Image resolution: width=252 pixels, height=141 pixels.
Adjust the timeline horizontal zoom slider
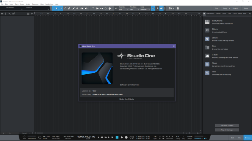192,133
